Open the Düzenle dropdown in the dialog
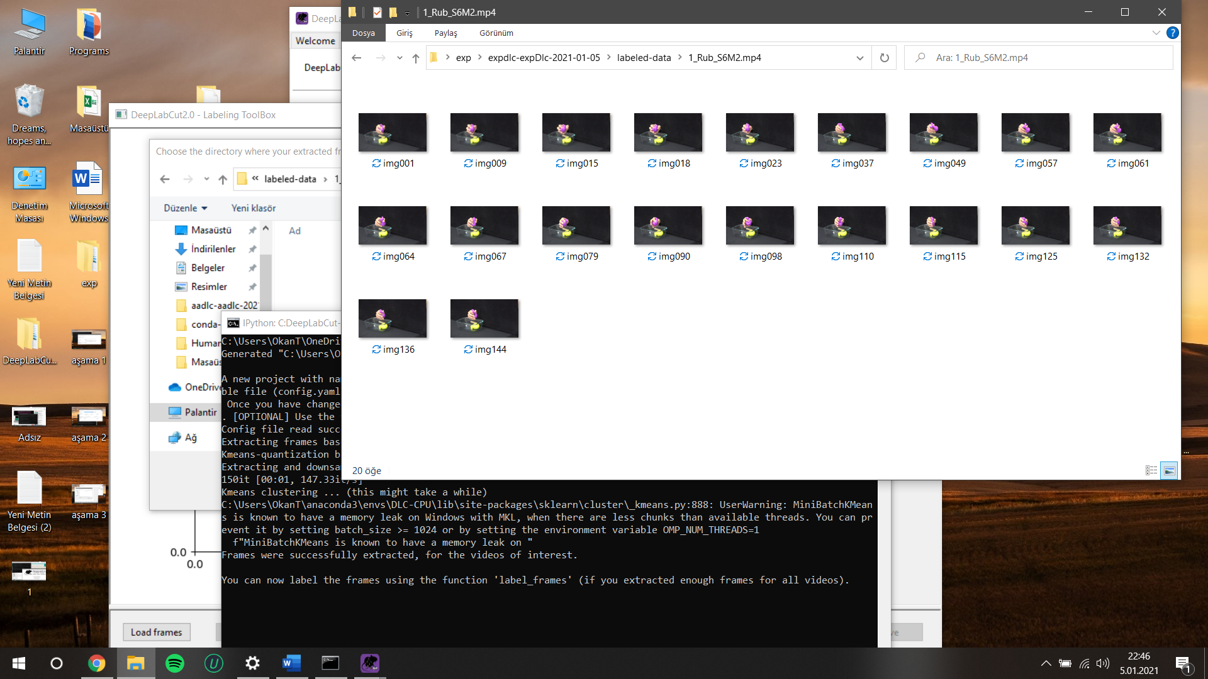The width and height of the screenshot is (1208, 679). pyautogui.click(x=184, y=207)
